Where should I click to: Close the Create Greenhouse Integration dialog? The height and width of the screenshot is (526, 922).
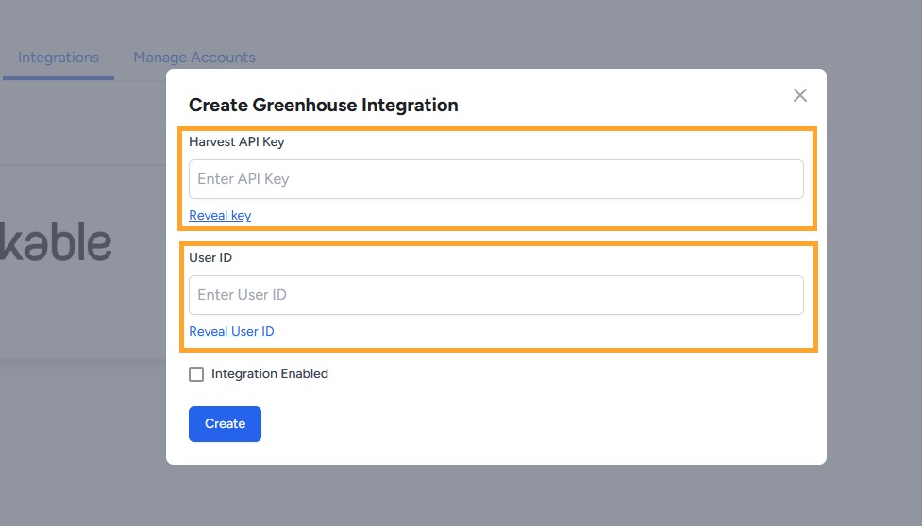coord(799,95)
